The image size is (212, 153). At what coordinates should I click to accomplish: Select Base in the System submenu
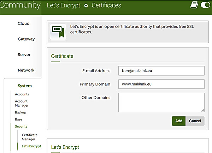(x=18, y=119)
